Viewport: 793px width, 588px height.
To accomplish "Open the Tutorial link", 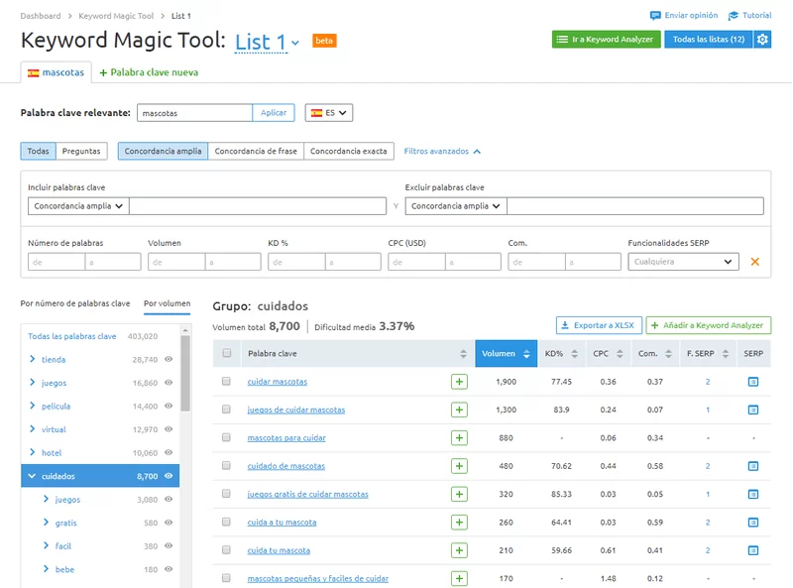I will [750, 15].
